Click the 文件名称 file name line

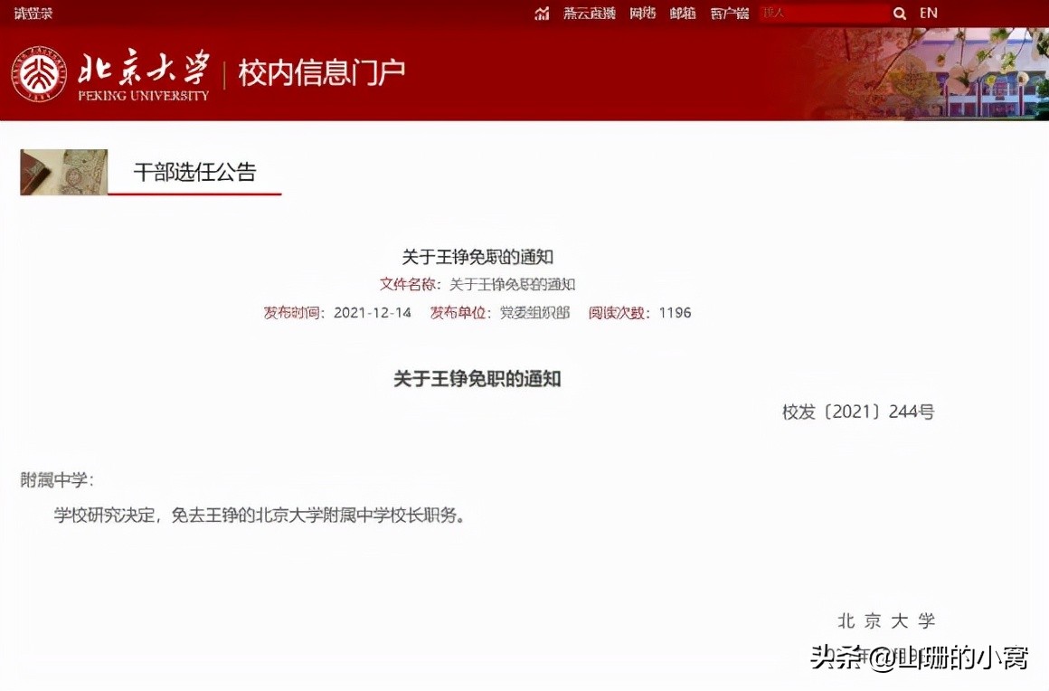point(477,284)
